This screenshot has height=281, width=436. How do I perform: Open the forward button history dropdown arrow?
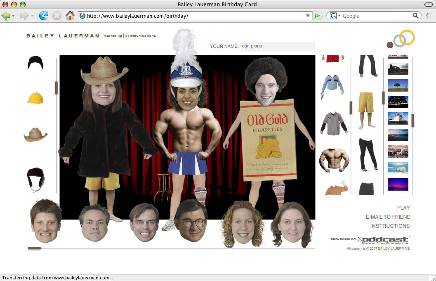(32, 16)
